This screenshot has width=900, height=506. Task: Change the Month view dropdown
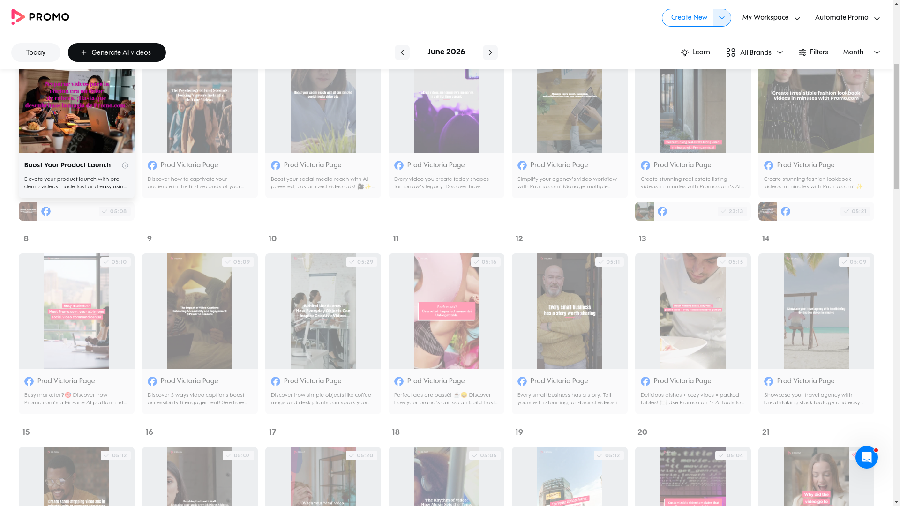861,52
